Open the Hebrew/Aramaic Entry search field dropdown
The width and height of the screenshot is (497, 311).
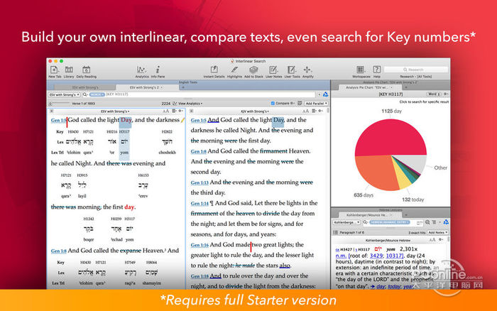point(390,222)
